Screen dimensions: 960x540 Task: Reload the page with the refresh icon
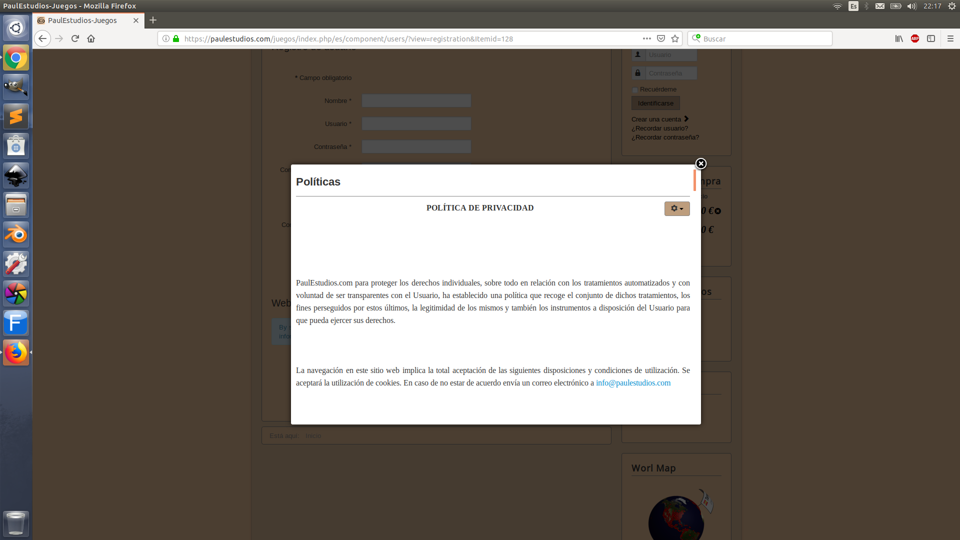tap(75, 38)
